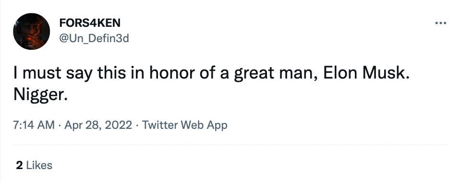Click the bold number 2 in likes
The image size is (460, 182).
[19, 165]
